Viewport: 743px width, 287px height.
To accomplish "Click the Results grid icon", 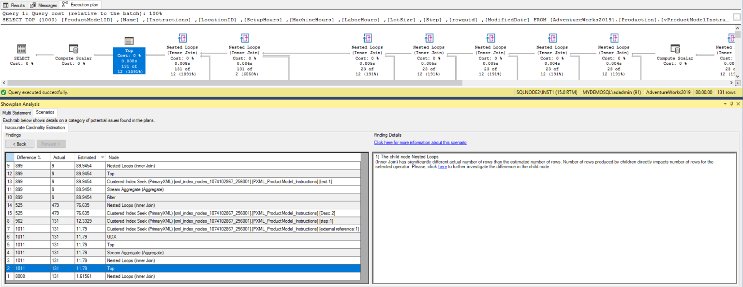I will tap(6, 5).
